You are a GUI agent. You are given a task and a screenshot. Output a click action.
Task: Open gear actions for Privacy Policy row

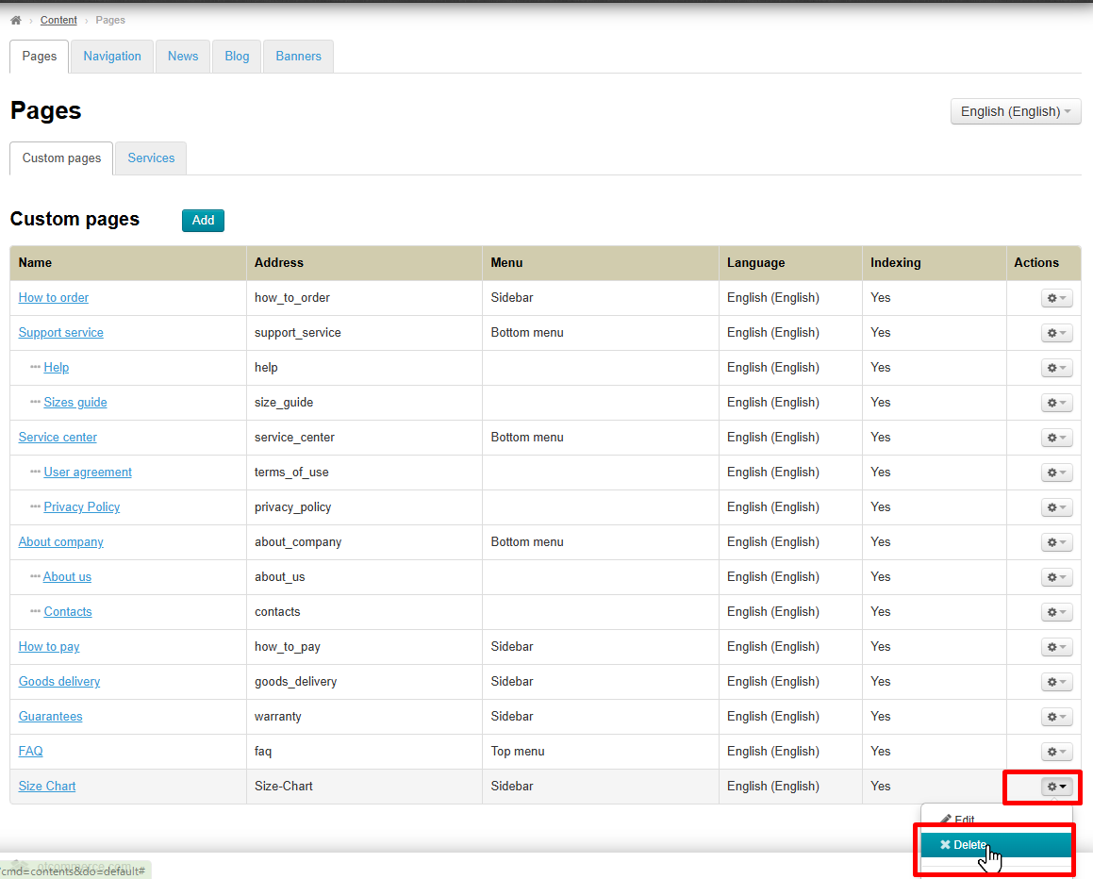pyautogui.click(x=1056, y=507)
